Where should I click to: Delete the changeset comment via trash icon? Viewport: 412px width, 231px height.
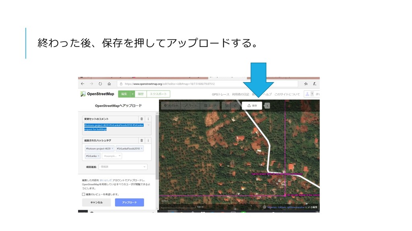142,119
